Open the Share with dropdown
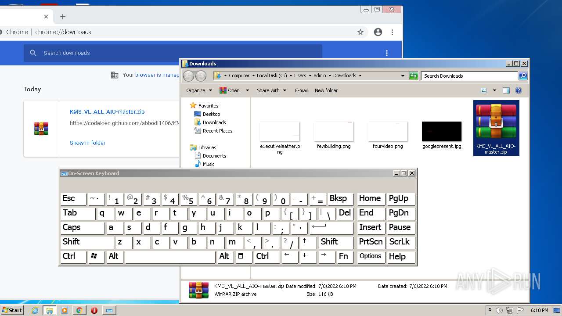Viewport: 562px width, 316px height. 271,90
